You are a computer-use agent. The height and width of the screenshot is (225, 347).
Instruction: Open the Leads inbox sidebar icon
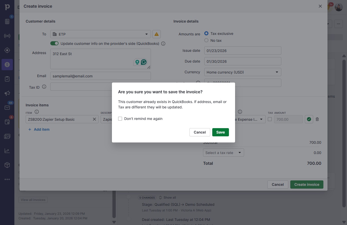[7, 22]
